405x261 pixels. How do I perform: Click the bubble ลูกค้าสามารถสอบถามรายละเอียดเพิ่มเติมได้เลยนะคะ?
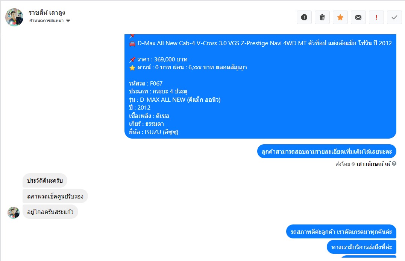[x=327, y=151]
